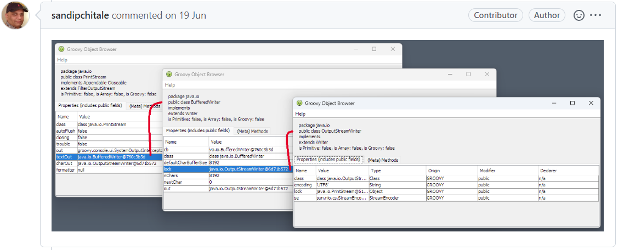Maximize the OutputStreamWriter Object Browser window
Viewport: 618px width, 250px height.
572,103
